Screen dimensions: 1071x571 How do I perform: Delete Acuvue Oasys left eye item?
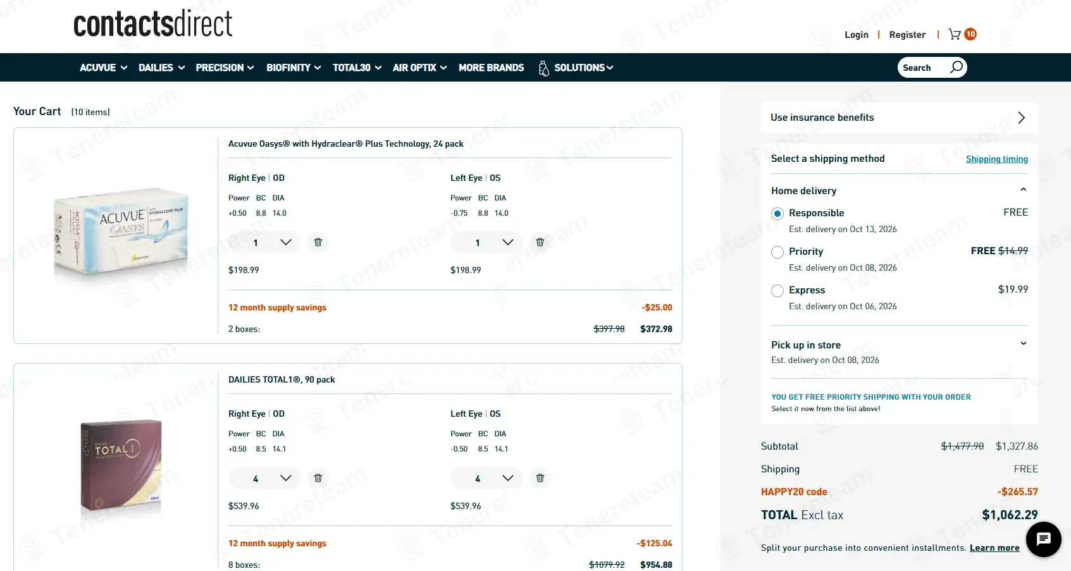pyautogui.click(x=540, y=242)
